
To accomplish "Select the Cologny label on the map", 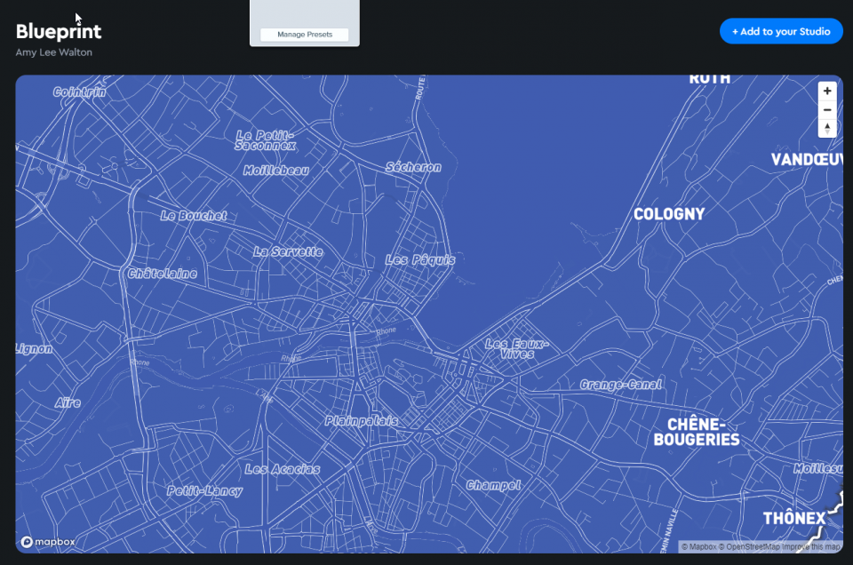I will (669, 213).
